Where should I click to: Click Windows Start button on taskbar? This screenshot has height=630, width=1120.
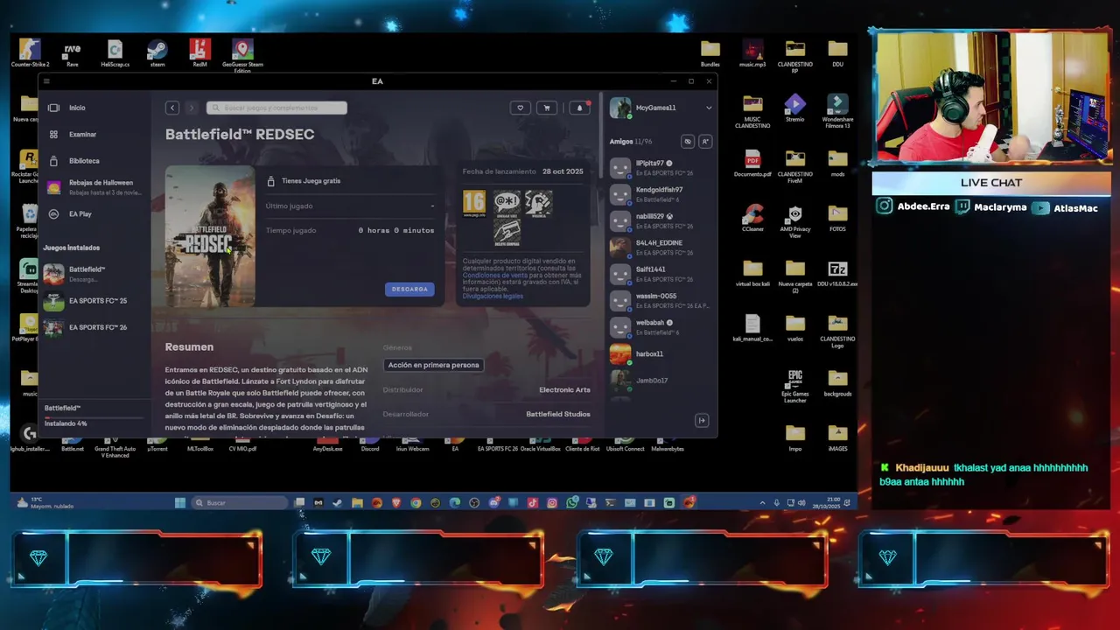coord(180,503)
